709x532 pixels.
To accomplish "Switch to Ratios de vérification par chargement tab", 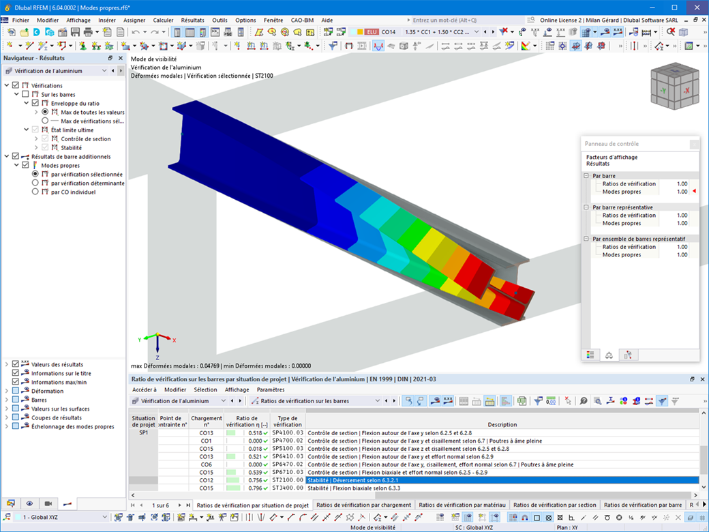I will pos(363,505).
